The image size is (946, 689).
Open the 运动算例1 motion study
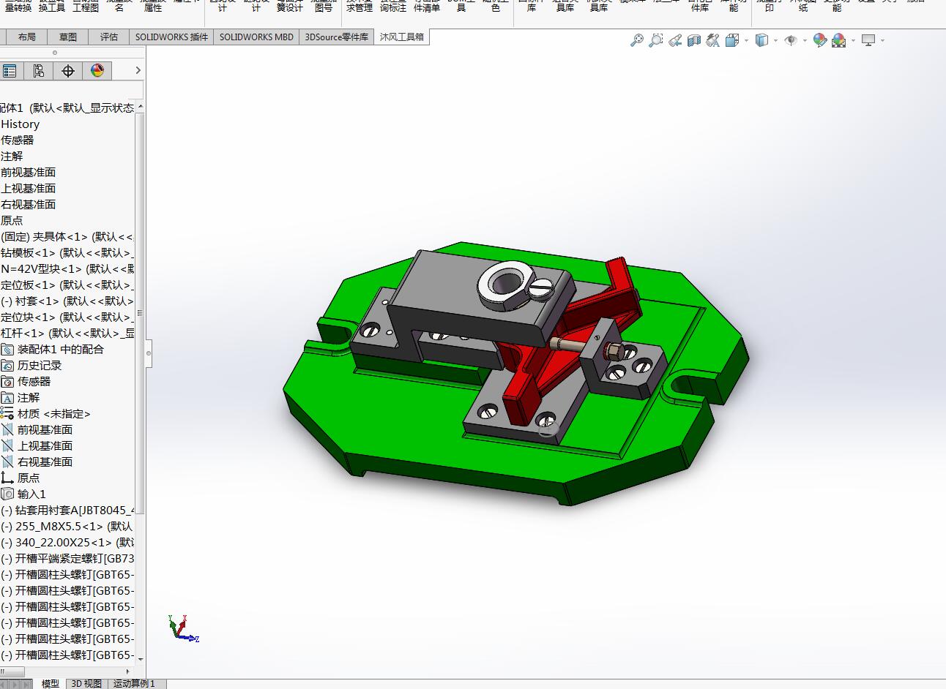(x=135, y=684)
